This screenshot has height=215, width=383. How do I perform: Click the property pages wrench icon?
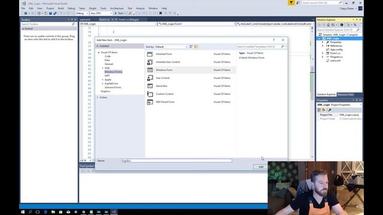(x=330, y=110)
